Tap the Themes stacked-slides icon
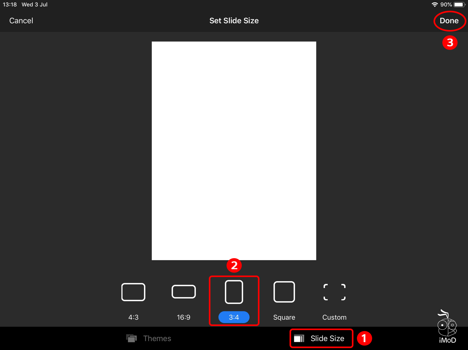468x350 pixels. click(x=131, y=338)
